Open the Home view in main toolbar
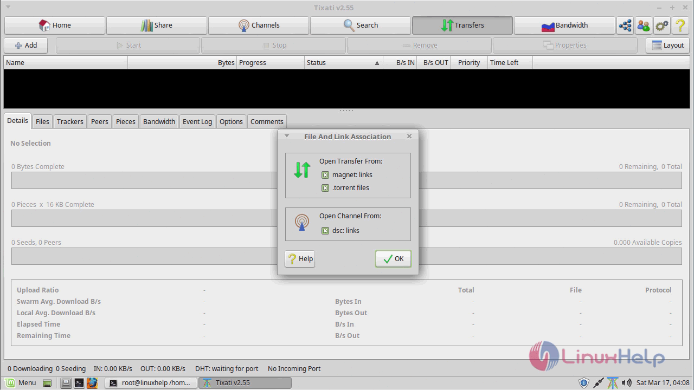Viewport: 694px width, 390px height. [55, 25]
